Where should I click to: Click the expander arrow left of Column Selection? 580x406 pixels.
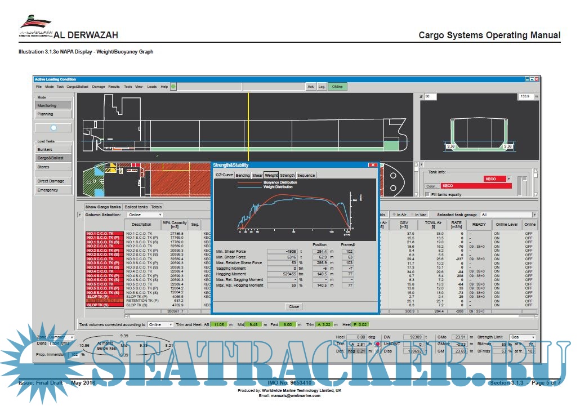coord(79,215)
